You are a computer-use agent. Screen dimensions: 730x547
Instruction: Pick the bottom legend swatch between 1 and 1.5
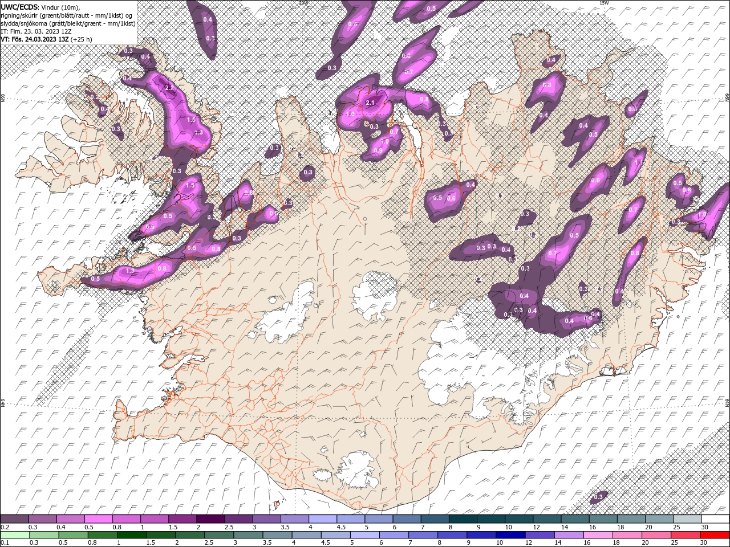tap(132, 535)
